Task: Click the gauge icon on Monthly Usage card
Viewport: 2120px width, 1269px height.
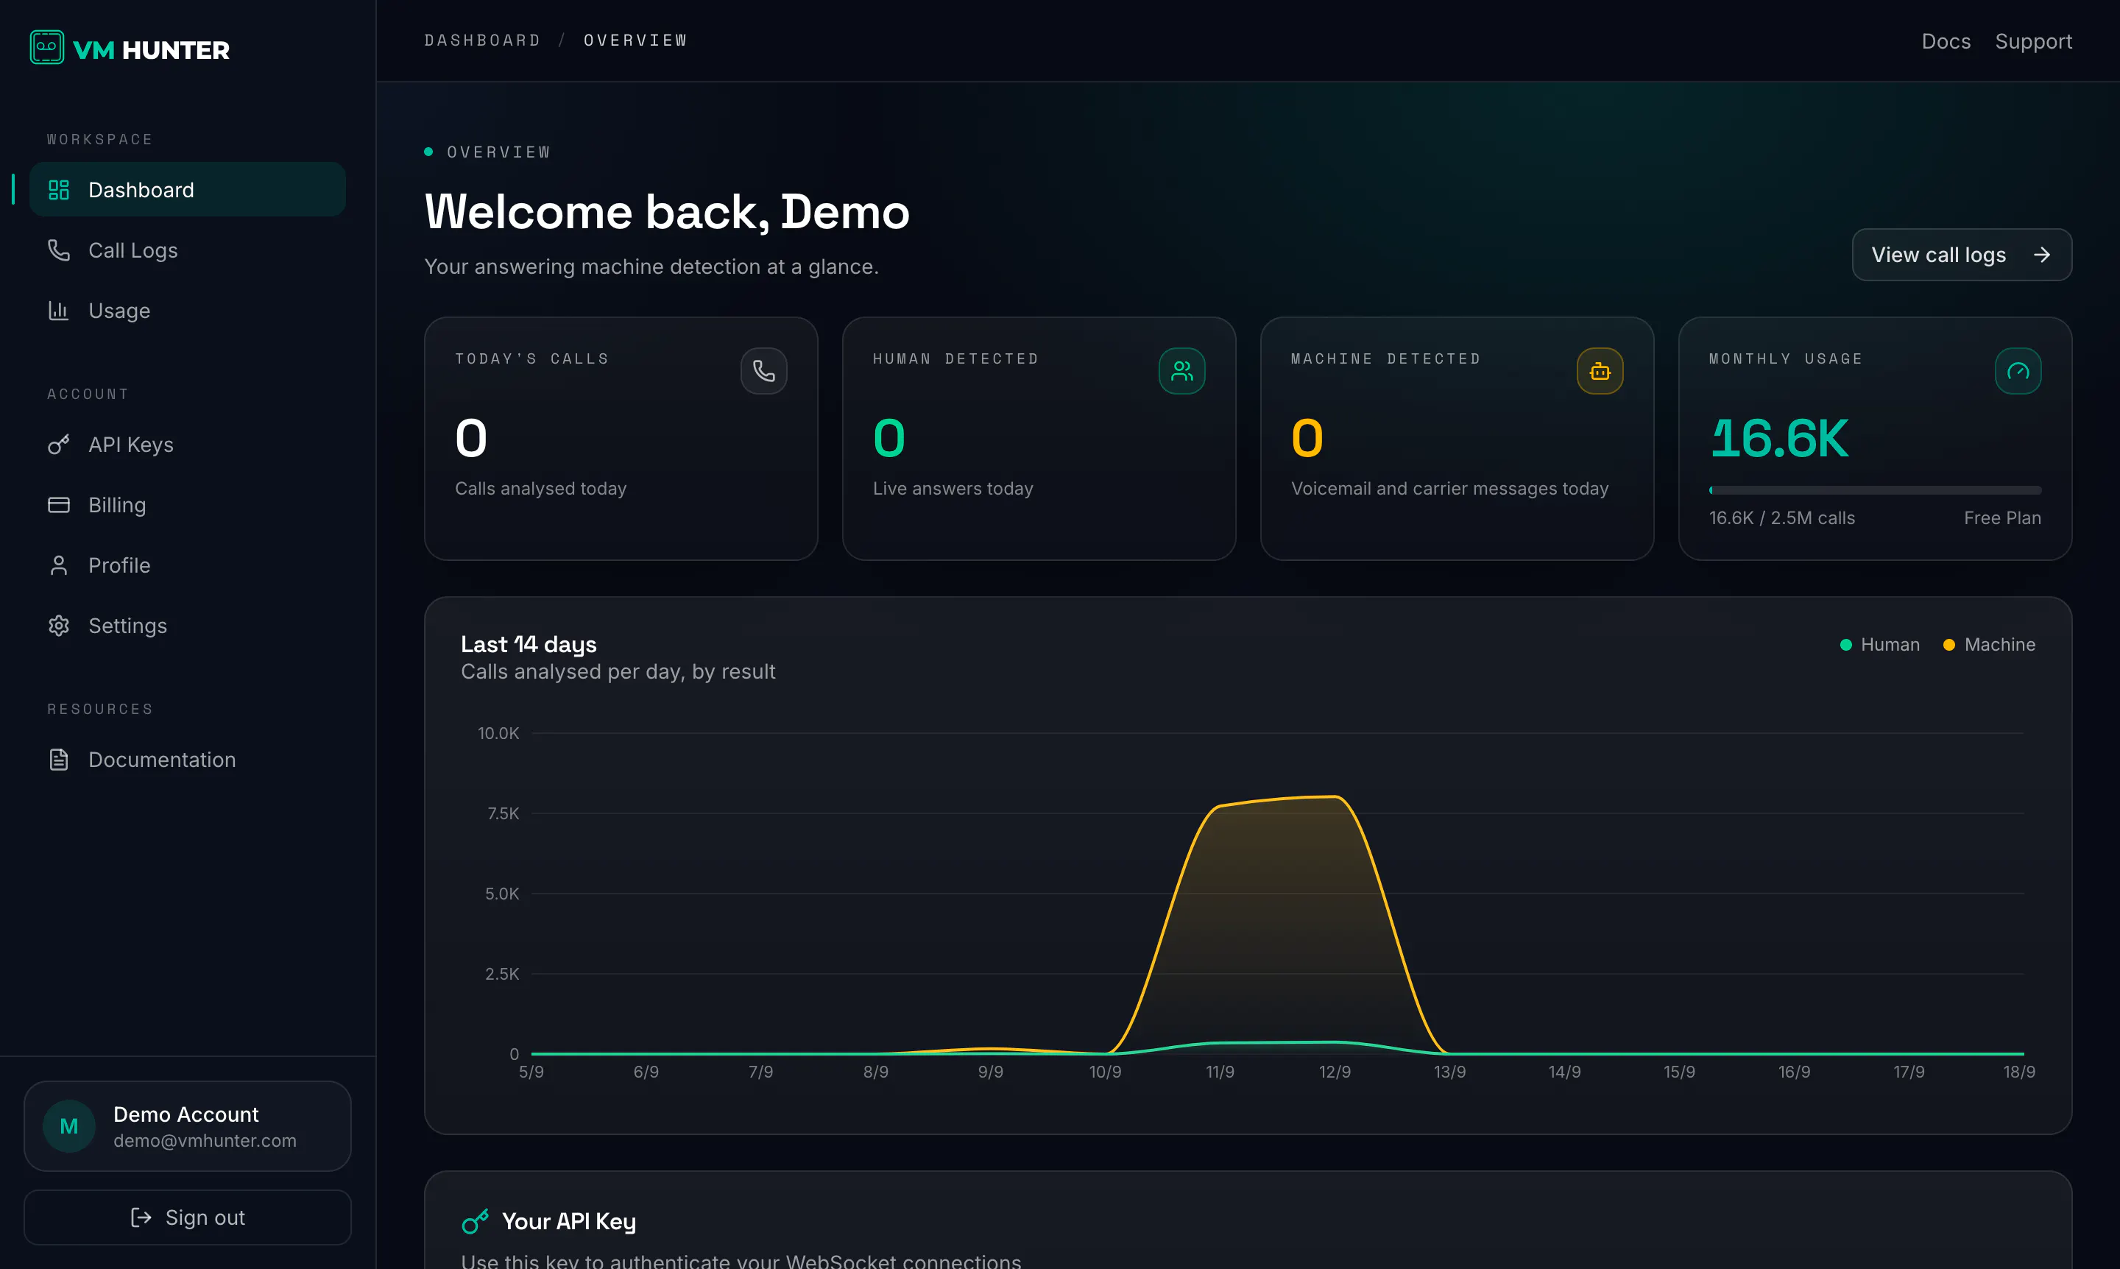Action: click(2018, 370)
